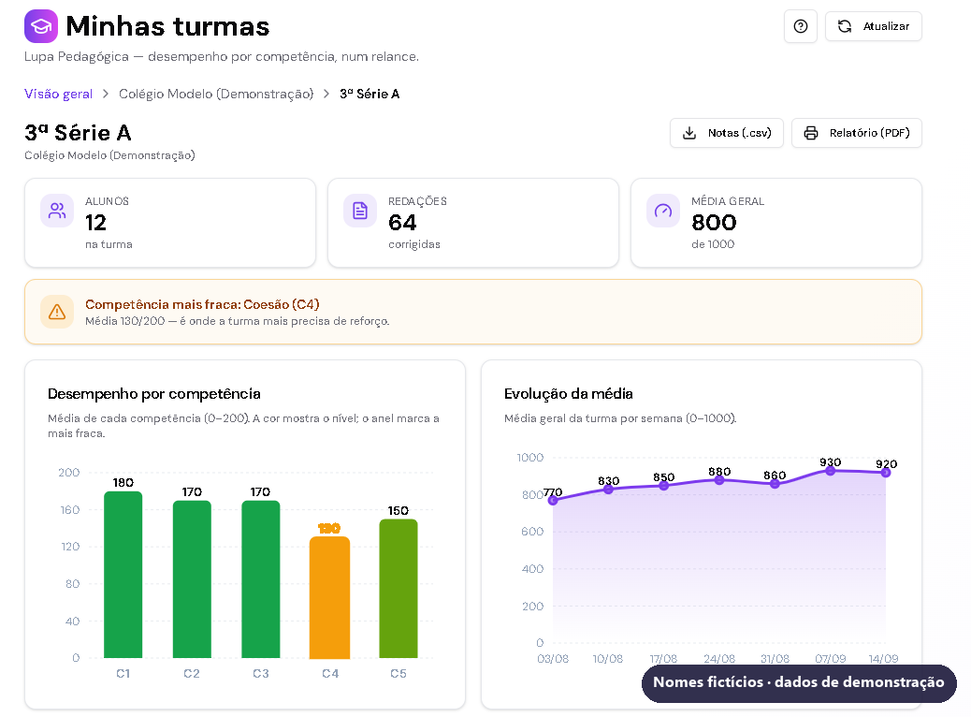
Task: Download grades with Notas (.csv) button
Action: [x=727, y=133]
